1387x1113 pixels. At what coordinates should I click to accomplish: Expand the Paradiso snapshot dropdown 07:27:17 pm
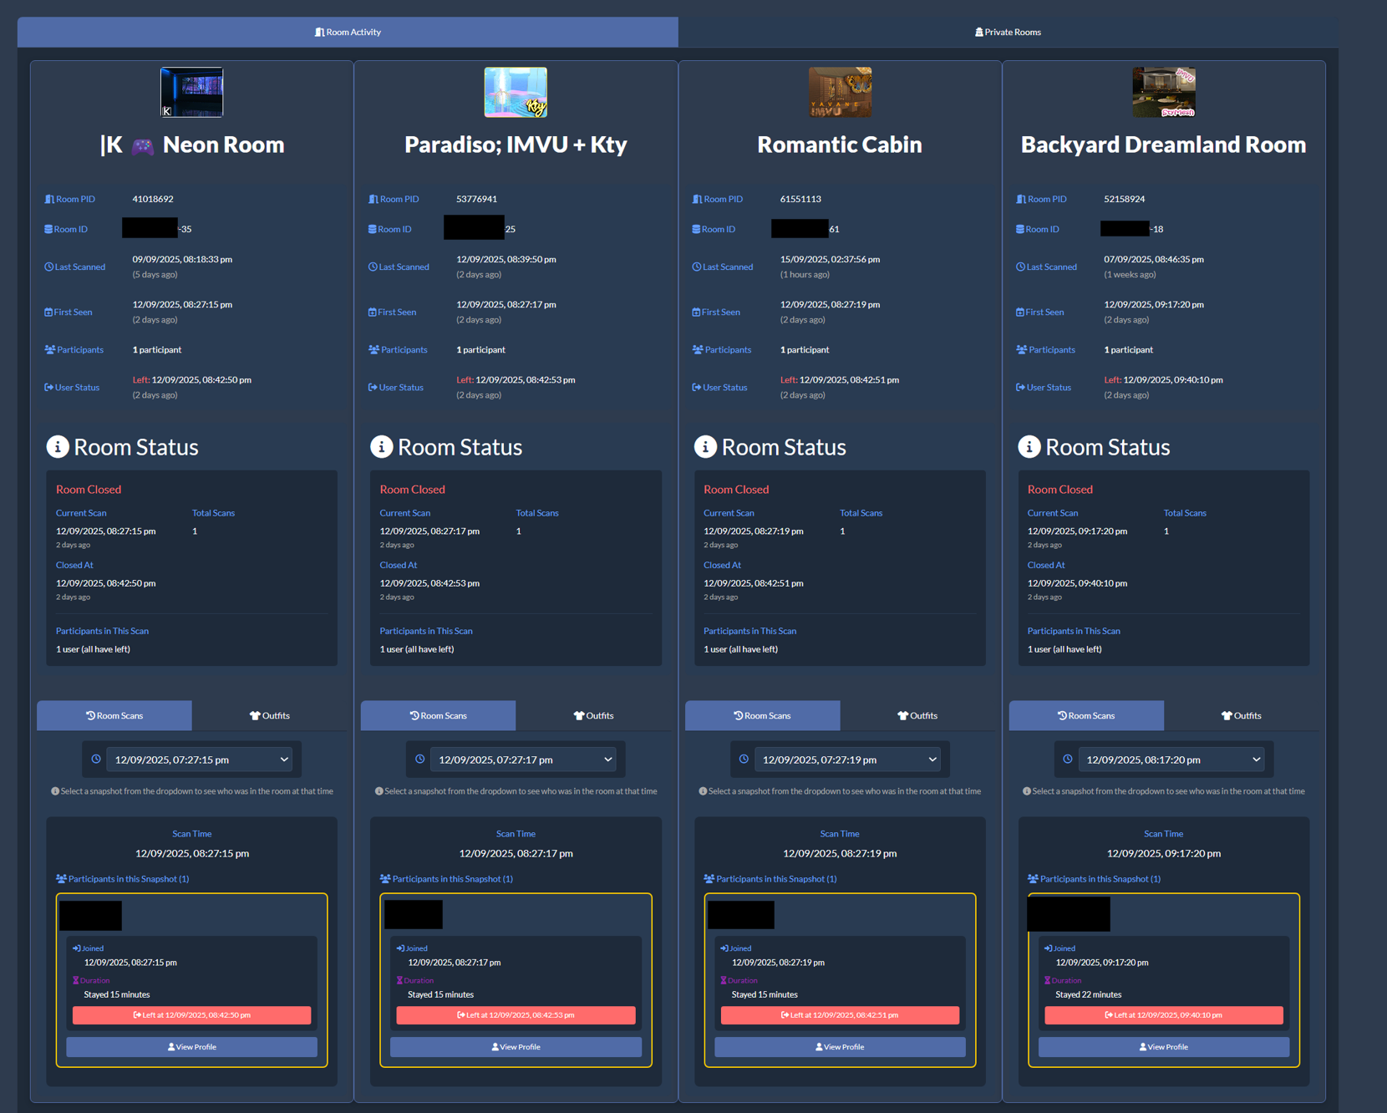[x=525, y=760]
